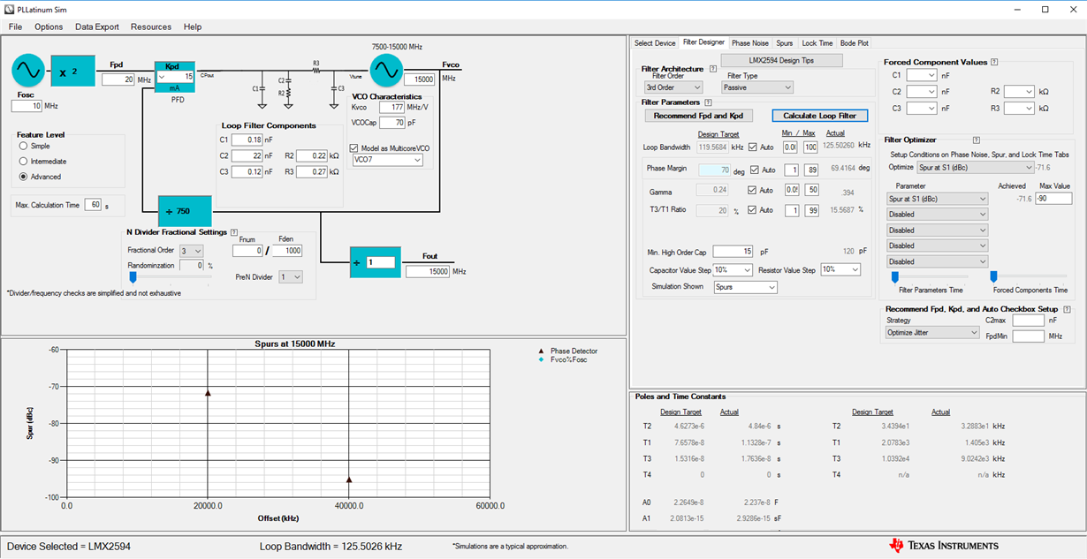Viewport: 1087px width, 559px height.
Task: Click the LMX2594 Design Tips button
Action: coord(782,60)
